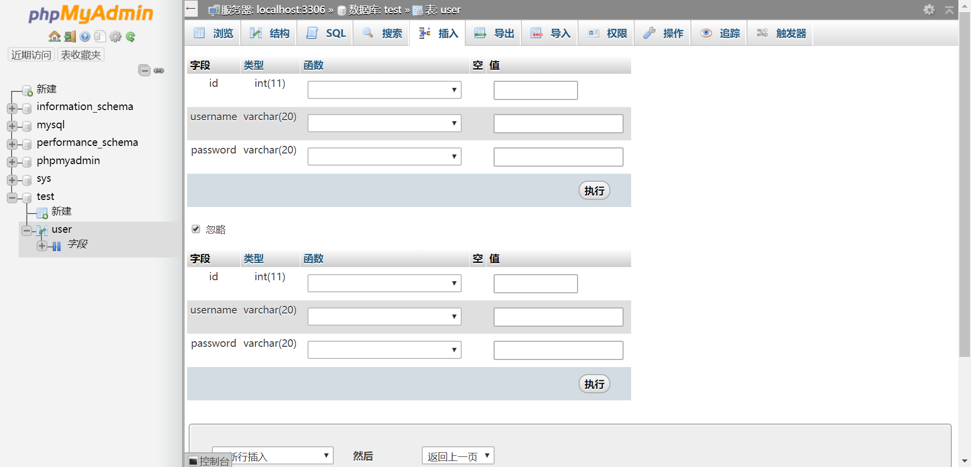The image size is (971, 467).
Task: Open navigation panel settings gear icon
Action: pyautogui.click(x=115, y=36)
